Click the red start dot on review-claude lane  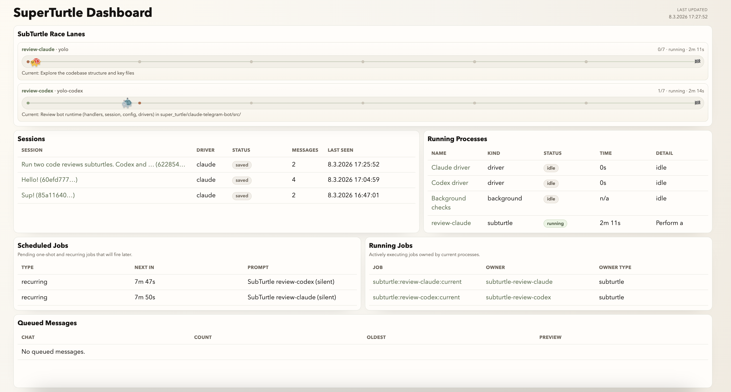(28, 61)
